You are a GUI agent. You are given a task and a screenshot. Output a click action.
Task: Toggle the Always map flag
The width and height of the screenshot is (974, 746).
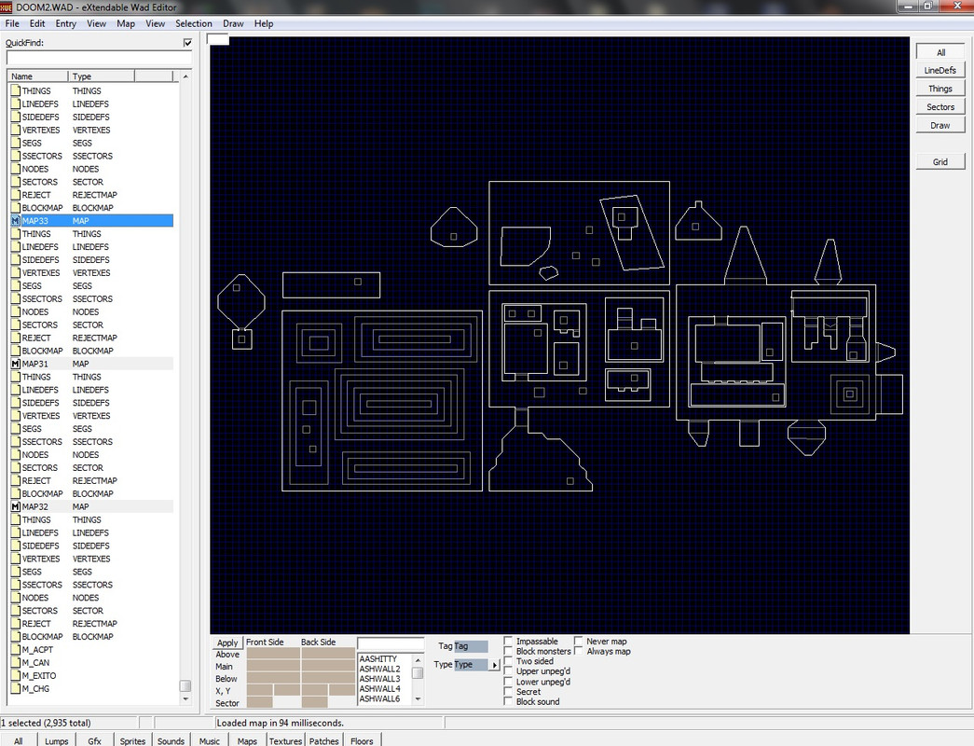tap(578, 651)
